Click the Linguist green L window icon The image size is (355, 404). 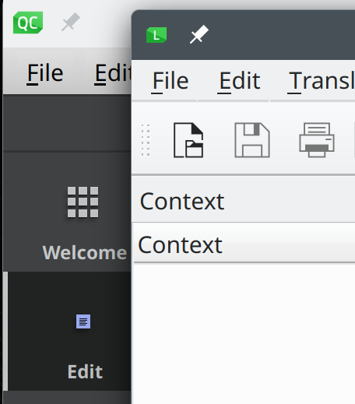[x=156, y=35]
